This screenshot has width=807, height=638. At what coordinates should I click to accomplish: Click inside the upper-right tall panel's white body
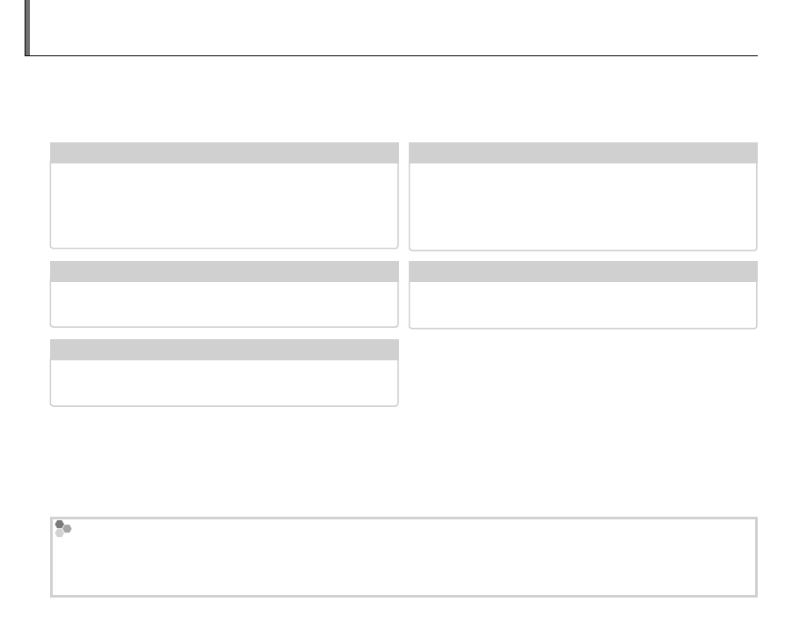point(583,205)
